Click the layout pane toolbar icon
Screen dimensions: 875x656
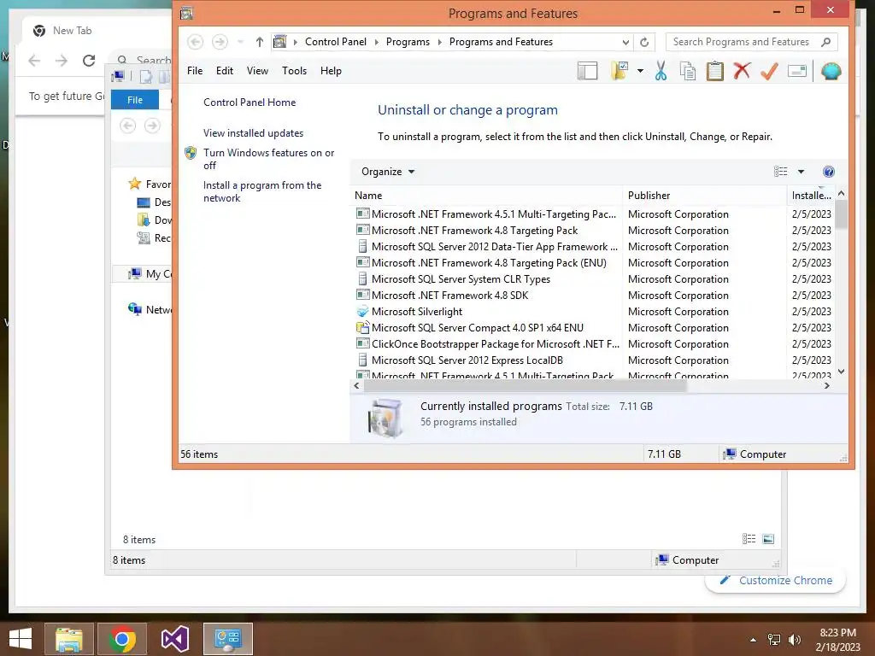[x=587, y=71]
